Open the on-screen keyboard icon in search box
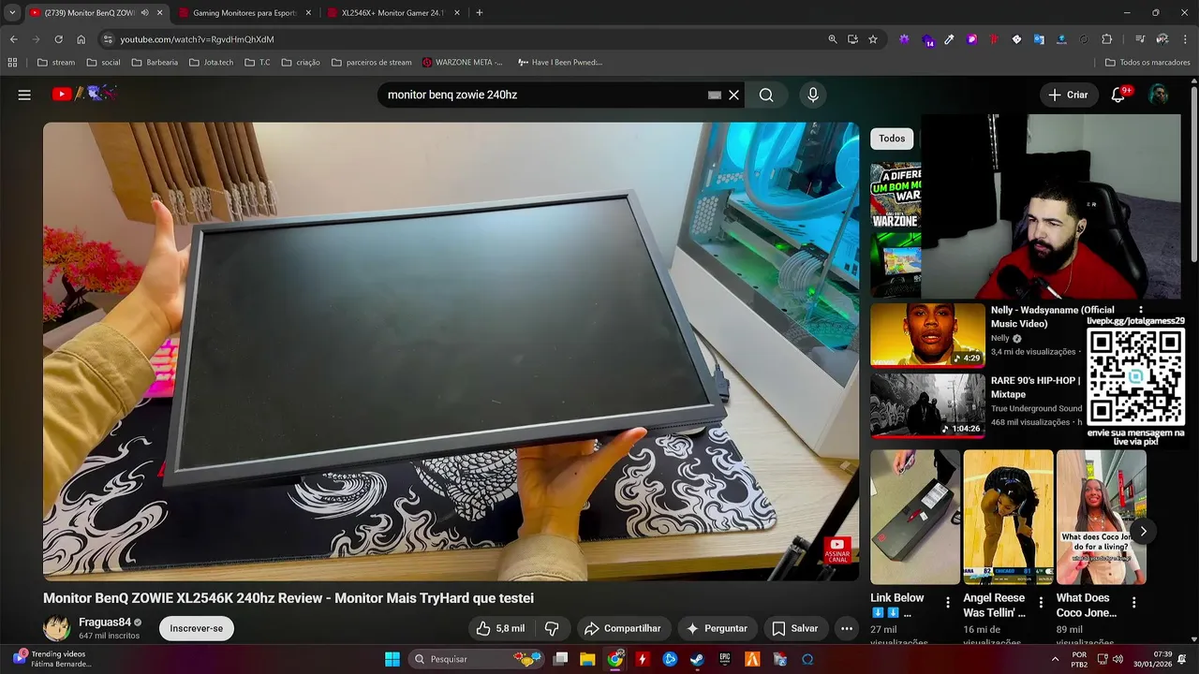1199x674 pixels. (715, 95)
